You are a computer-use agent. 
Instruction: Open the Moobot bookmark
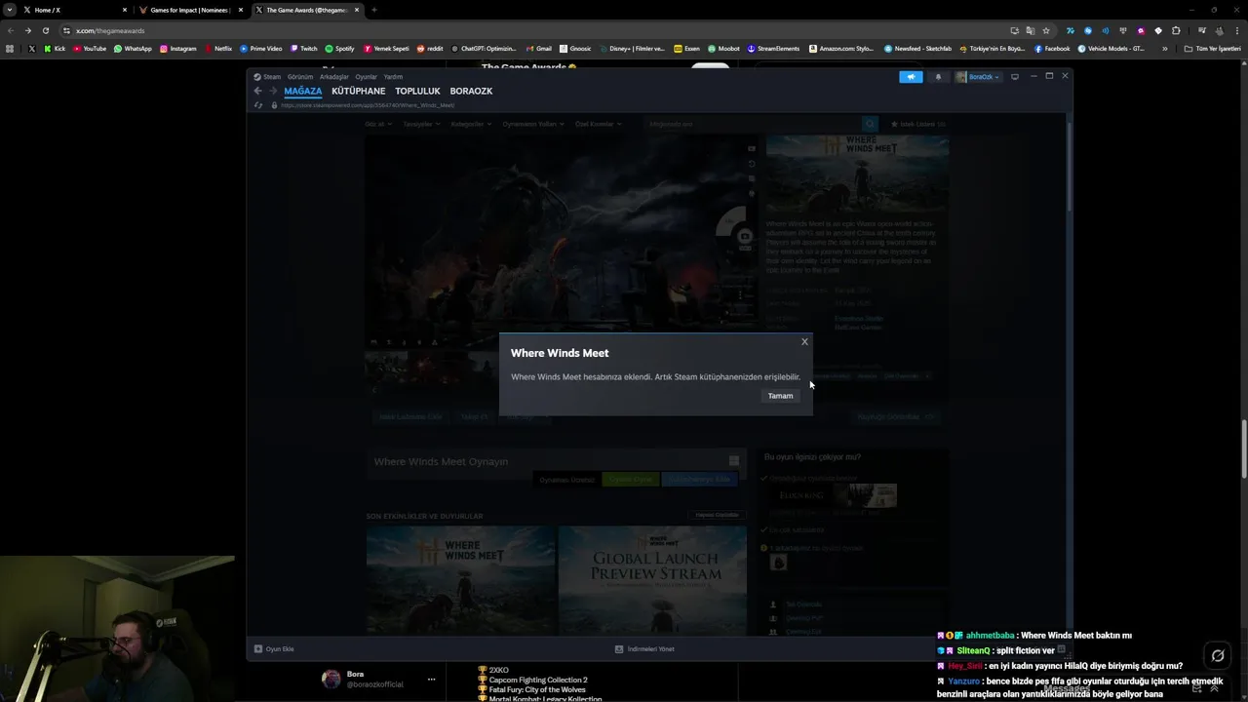point(723,48)
